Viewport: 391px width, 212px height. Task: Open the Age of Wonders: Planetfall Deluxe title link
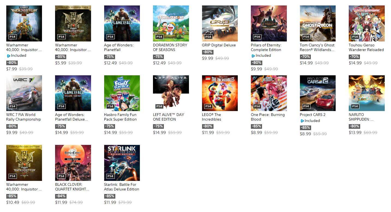[72, 117]
